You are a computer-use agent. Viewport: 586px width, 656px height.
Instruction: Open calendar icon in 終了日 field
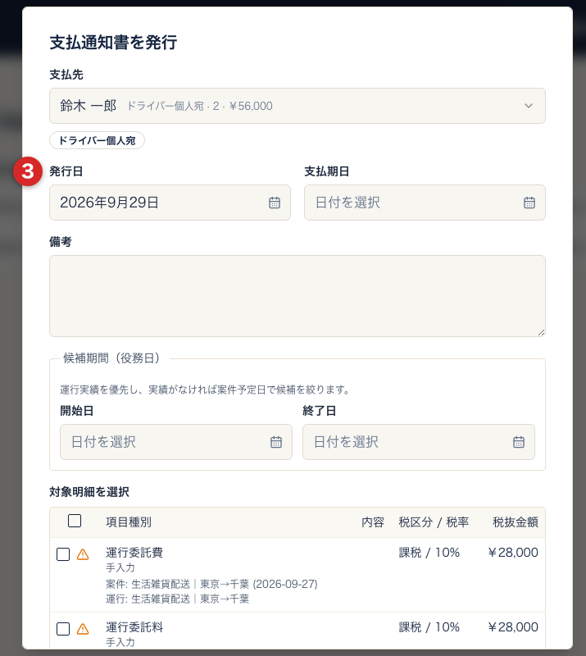[x=519, y=442]
